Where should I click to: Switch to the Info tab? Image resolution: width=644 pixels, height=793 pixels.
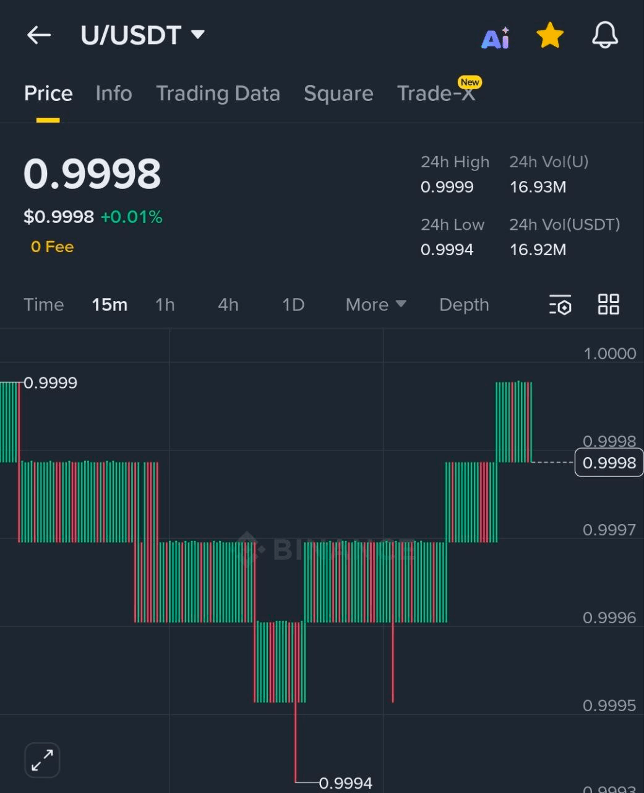(114, 94)
